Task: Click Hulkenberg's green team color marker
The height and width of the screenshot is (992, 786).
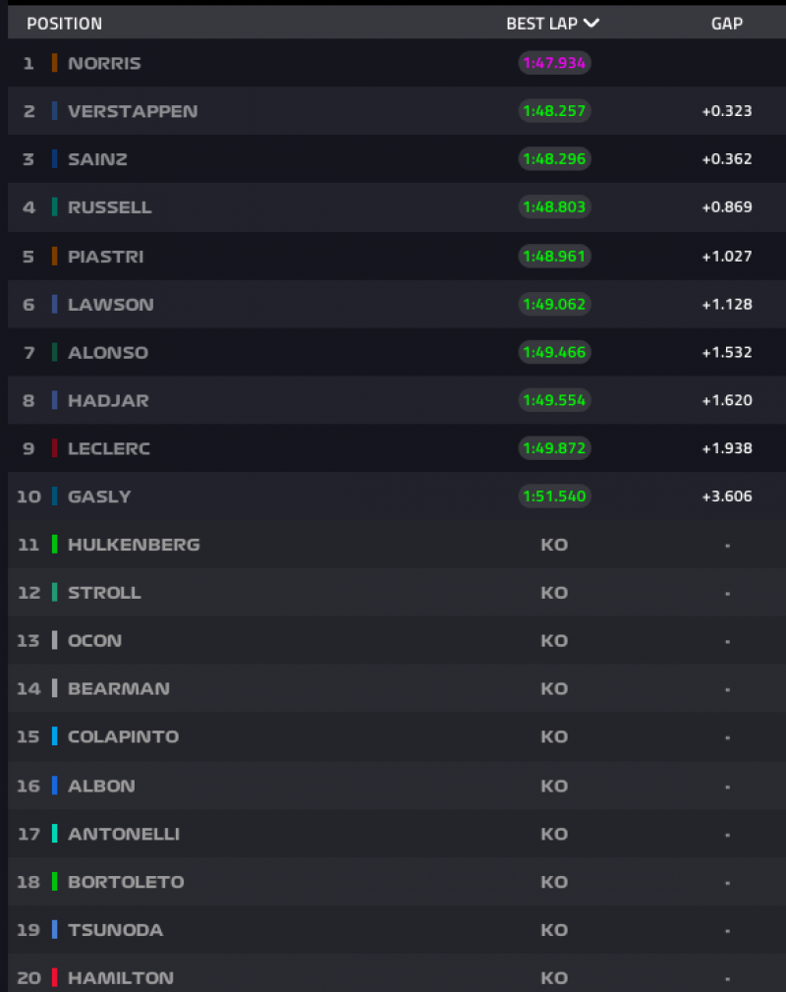Action: [x=55, y=545]
